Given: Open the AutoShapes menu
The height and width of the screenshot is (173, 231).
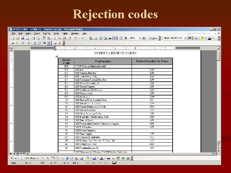Looking at the screenshot, I should tap(32, 158).
